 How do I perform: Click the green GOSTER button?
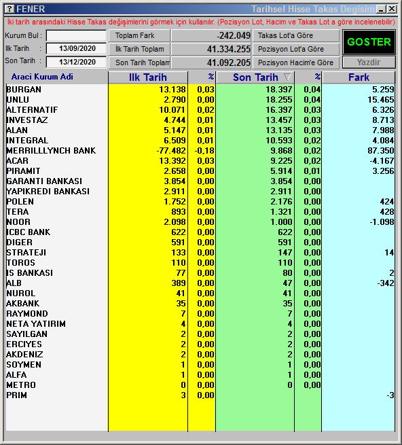369,42
